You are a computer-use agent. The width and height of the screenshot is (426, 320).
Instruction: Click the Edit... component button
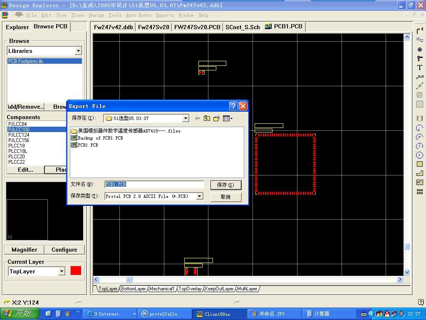tap(25, 170)
